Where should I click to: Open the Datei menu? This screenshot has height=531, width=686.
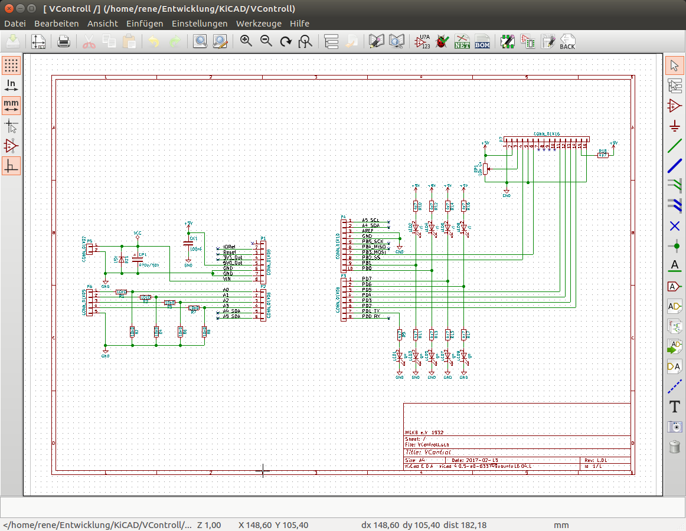(x=15, y=24)
